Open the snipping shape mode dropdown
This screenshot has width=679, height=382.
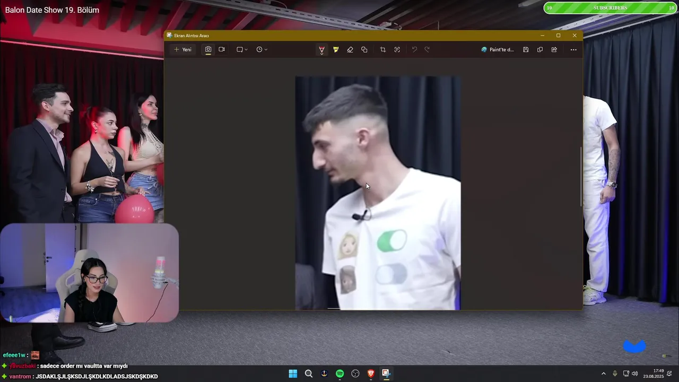[242, 49]
